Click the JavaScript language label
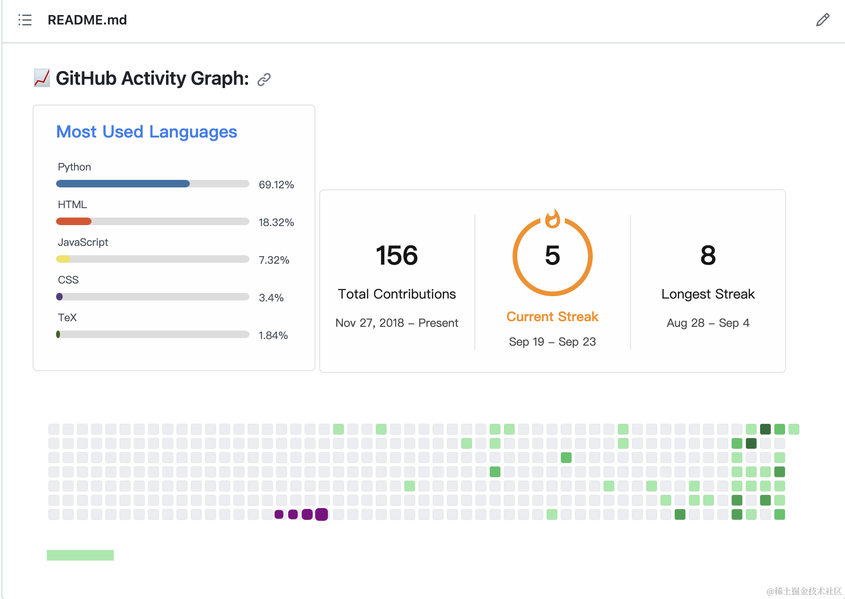The width and height of the screenshot is (845, 599). coord(83,243)
